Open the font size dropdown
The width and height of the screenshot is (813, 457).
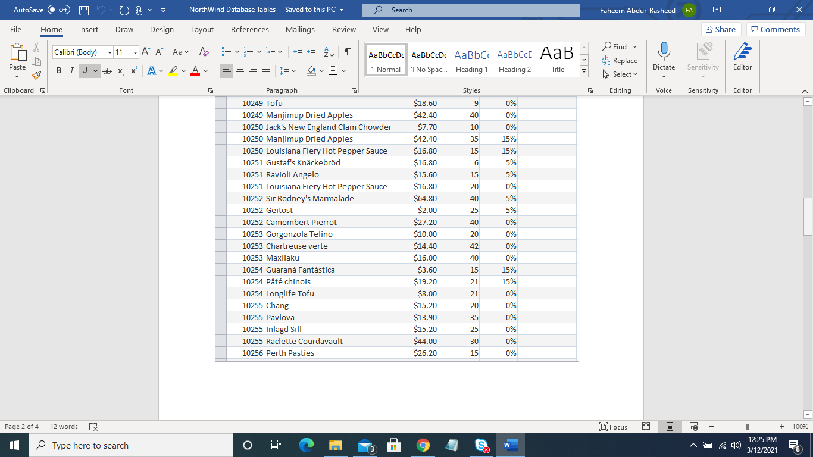pos(136,53)
